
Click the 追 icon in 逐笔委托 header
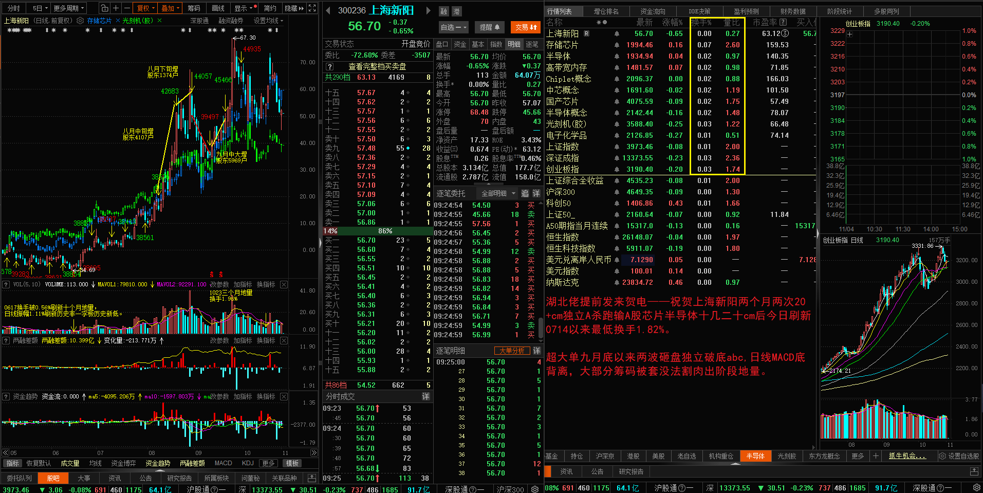pos(525,193)
